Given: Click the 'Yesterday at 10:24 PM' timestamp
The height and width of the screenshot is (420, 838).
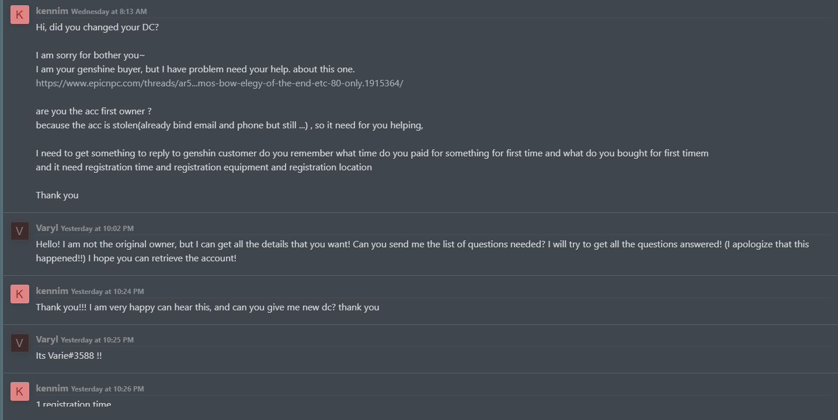Looking at the screenshot, I should 107,292.
